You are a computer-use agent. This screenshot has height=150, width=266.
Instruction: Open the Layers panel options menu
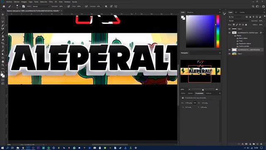264,12
